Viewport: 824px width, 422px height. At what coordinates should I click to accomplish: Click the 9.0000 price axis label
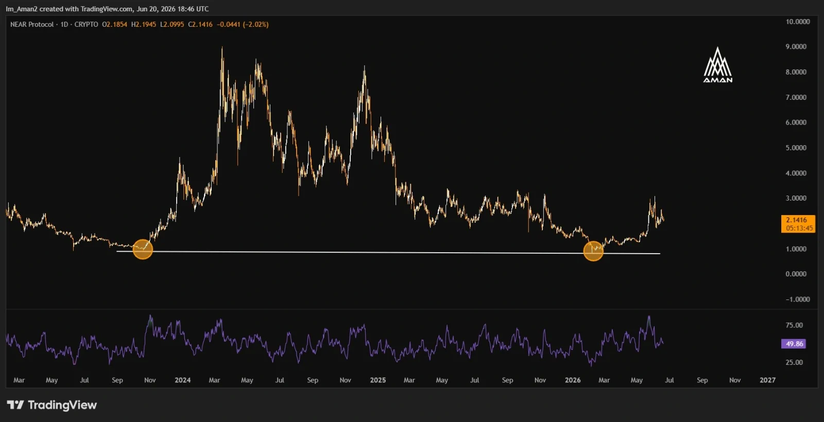796,46
